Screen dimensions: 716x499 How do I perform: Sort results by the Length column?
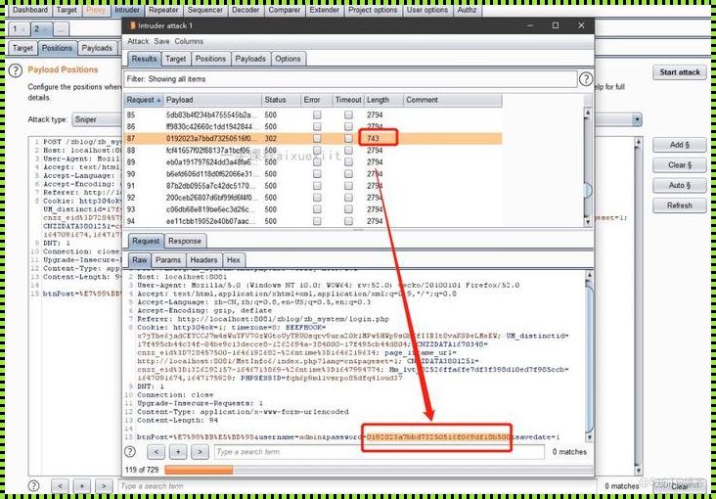coord(383,100)
